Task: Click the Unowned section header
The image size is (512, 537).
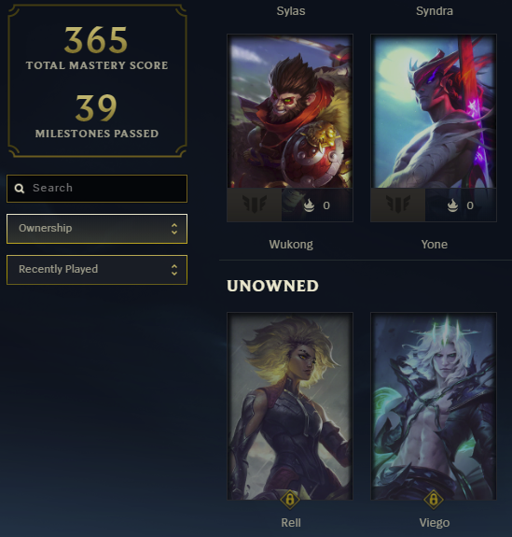Action: tap(272, 286)
